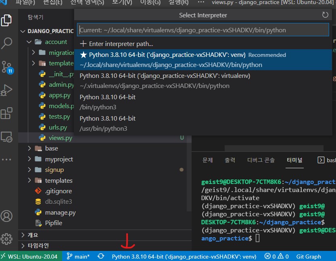Screen dimensions: 336x261
Task: Click the bash terminal launch profile icon
Action: [321, 160]
